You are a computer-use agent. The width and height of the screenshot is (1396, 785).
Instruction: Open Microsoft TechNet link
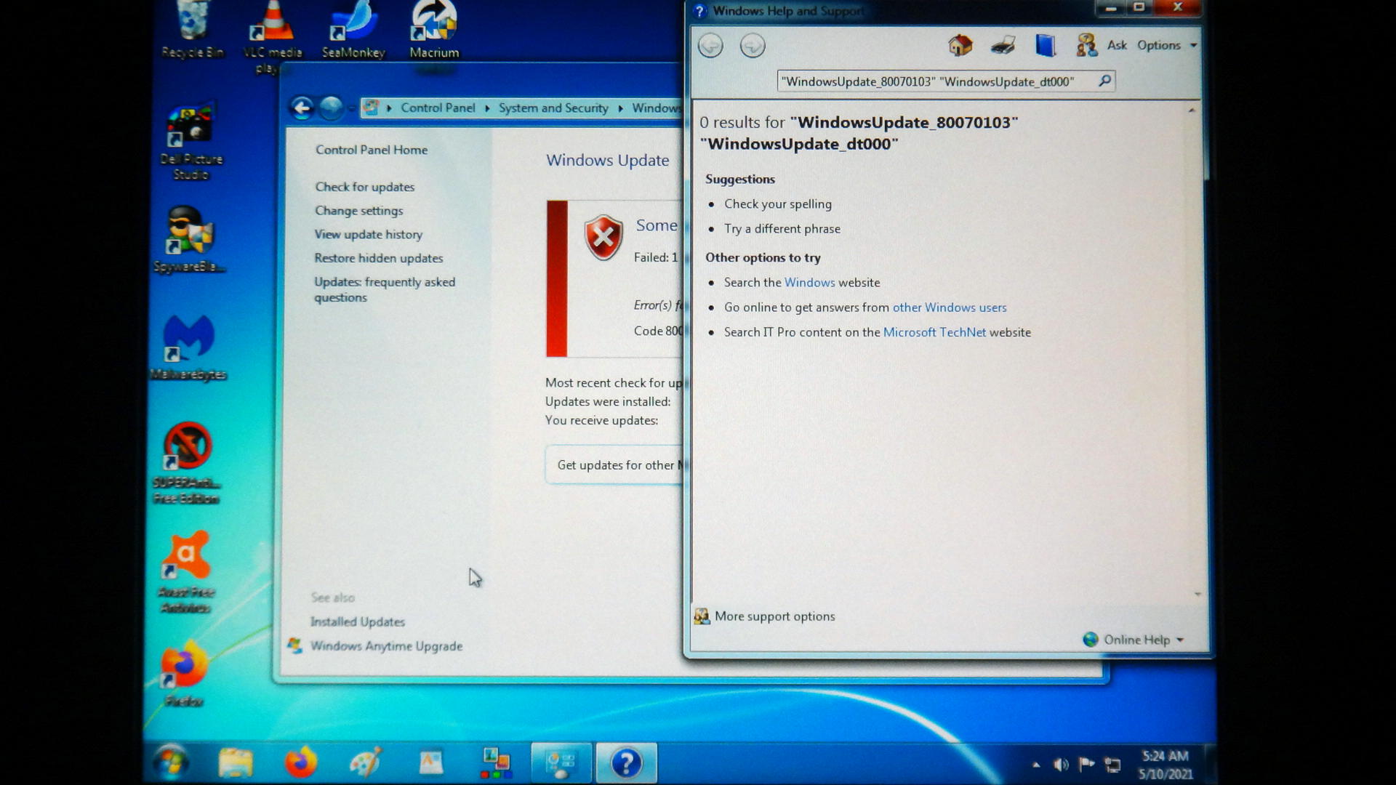(x=934, y=332)
